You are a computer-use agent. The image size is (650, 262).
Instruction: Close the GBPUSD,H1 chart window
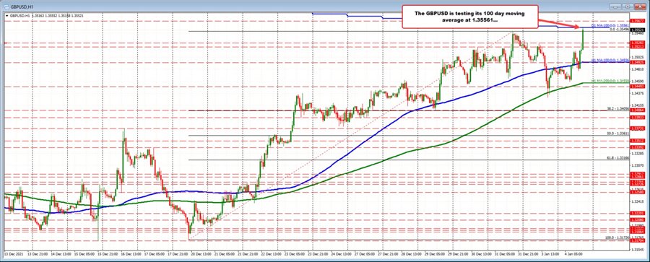tap(640, 6)
